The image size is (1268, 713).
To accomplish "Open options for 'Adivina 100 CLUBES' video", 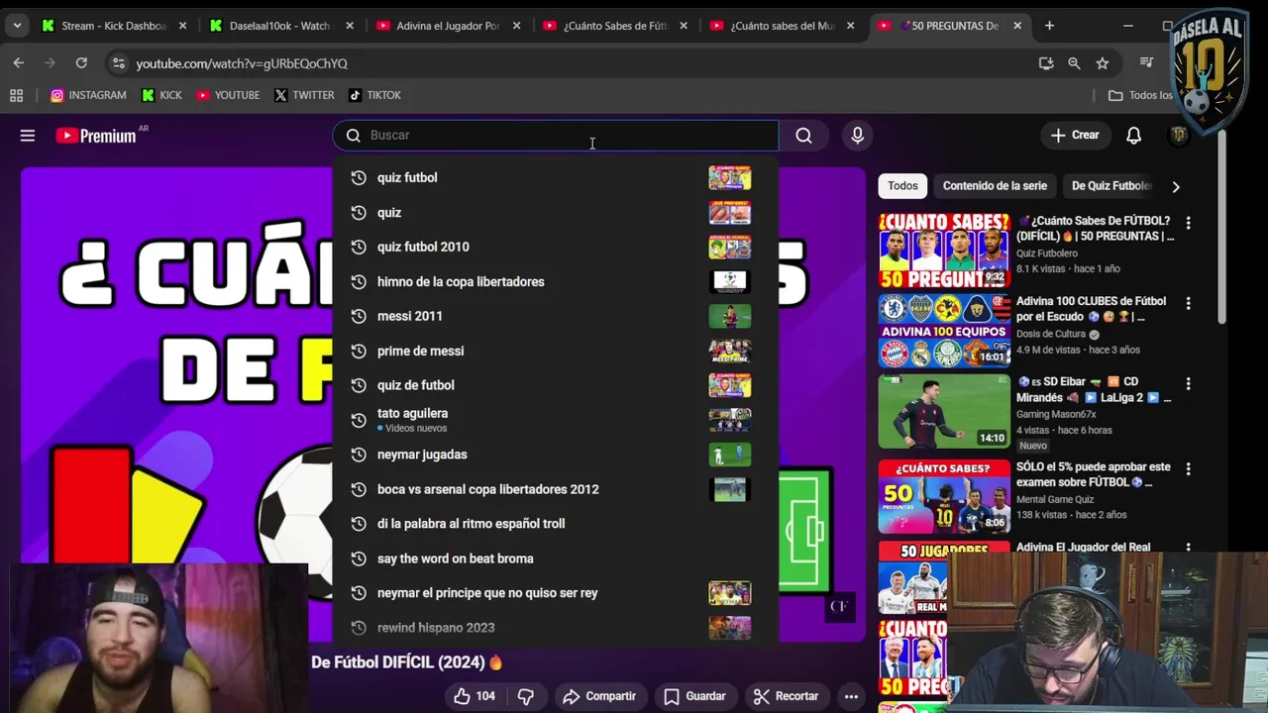I will point(1188,303).
